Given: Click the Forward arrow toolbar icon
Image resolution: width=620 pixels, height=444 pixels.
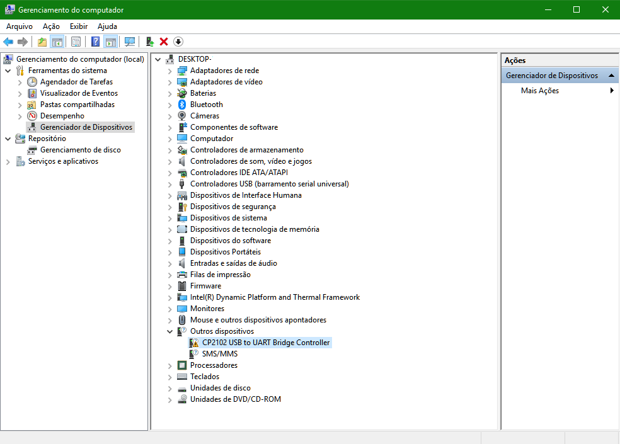Looking at the screenshot, I should pos(23,42).
